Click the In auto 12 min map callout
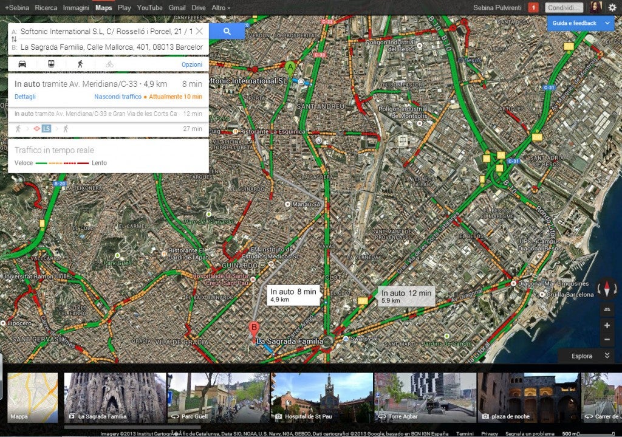The width and height of the screenshot is (622, 437). (x=406, y=296)
